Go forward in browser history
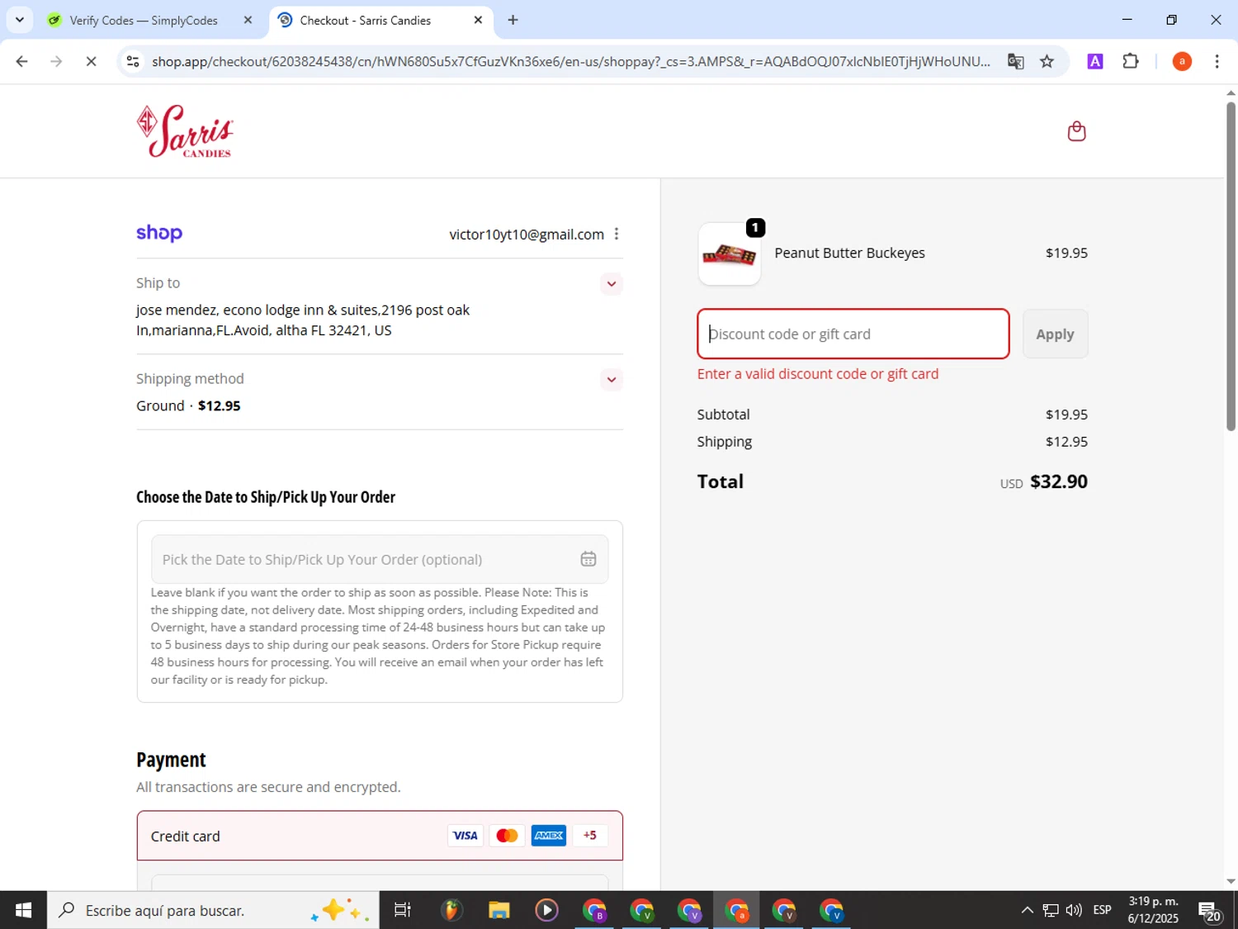This screenshot has height=929, width=1238. click(x=56, y=61)
